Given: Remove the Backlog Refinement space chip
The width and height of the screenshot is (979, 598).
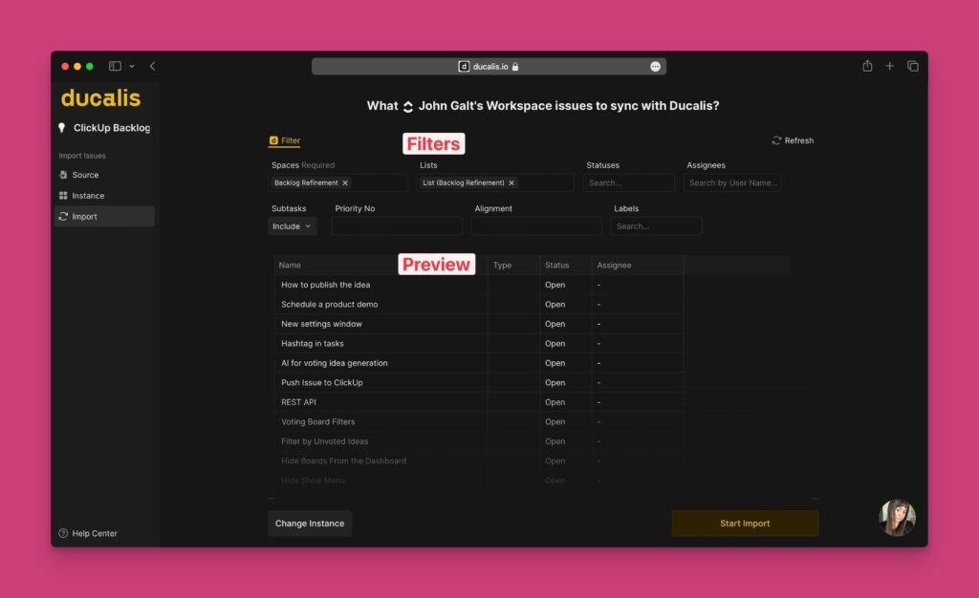Looking at the screenshot, I should coord(345,182).
